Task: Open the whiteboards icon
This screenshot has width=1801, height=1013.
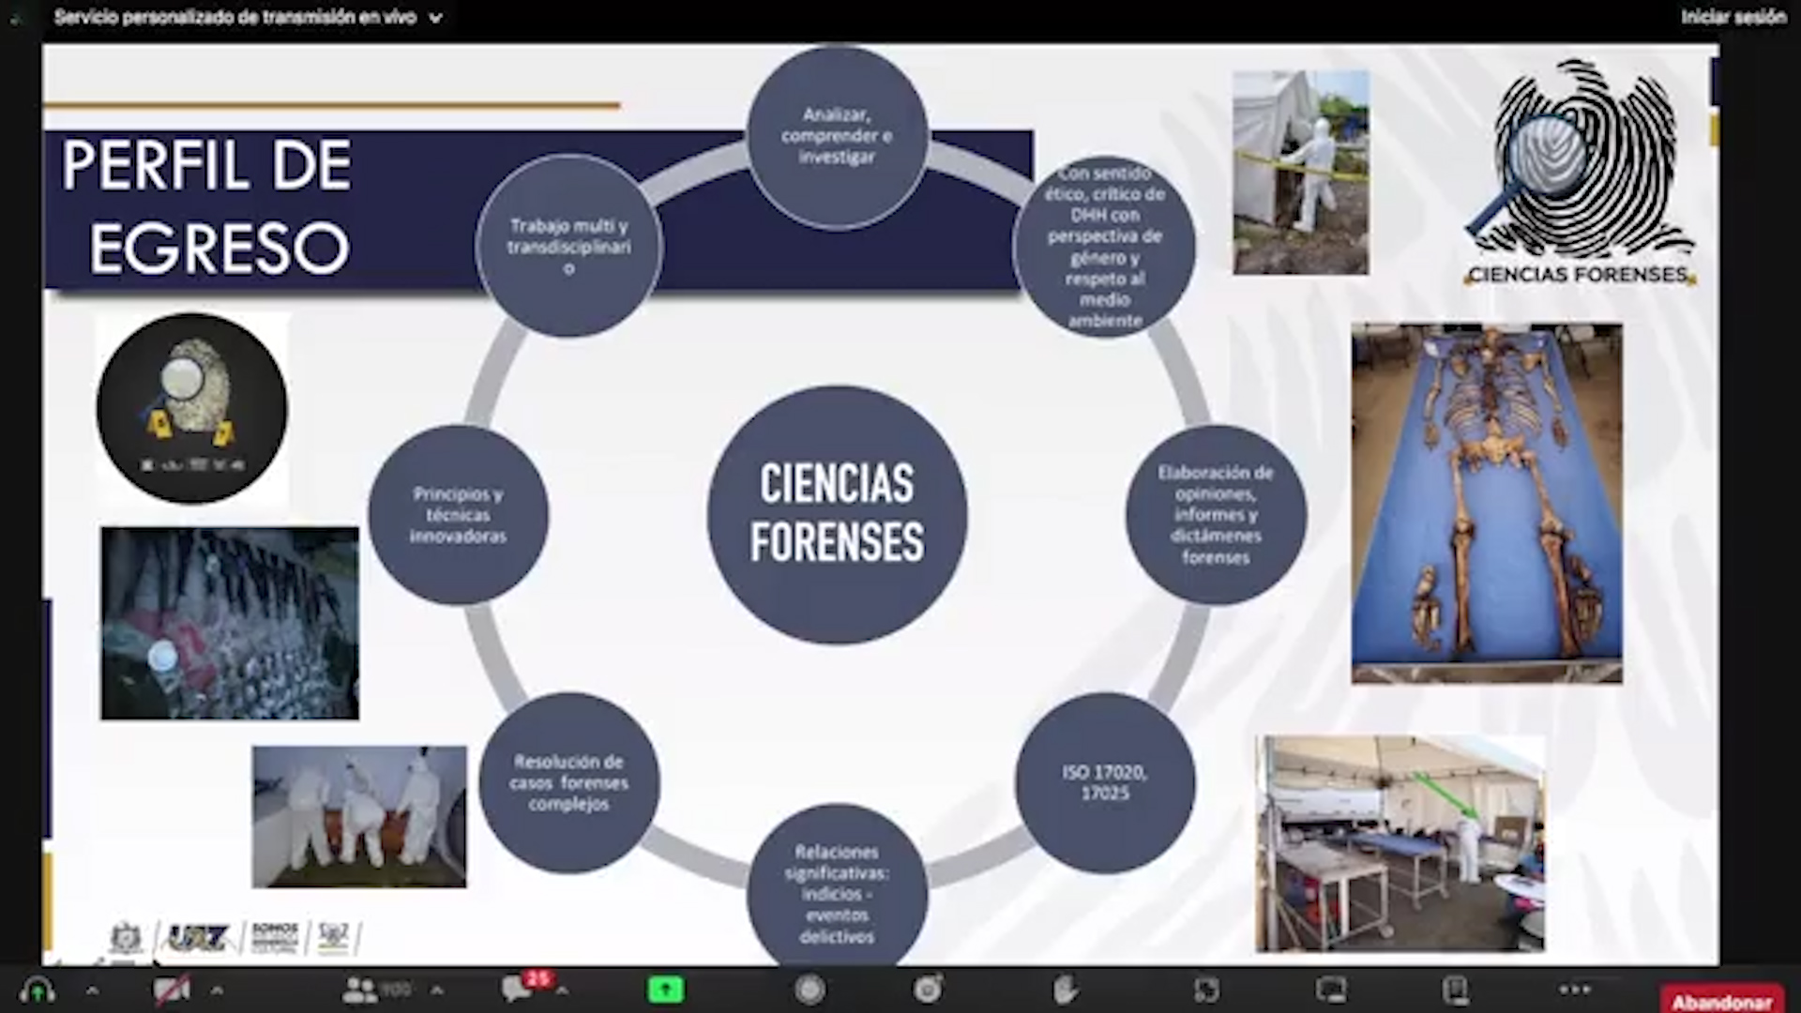Action: [x=1331, y=990]
